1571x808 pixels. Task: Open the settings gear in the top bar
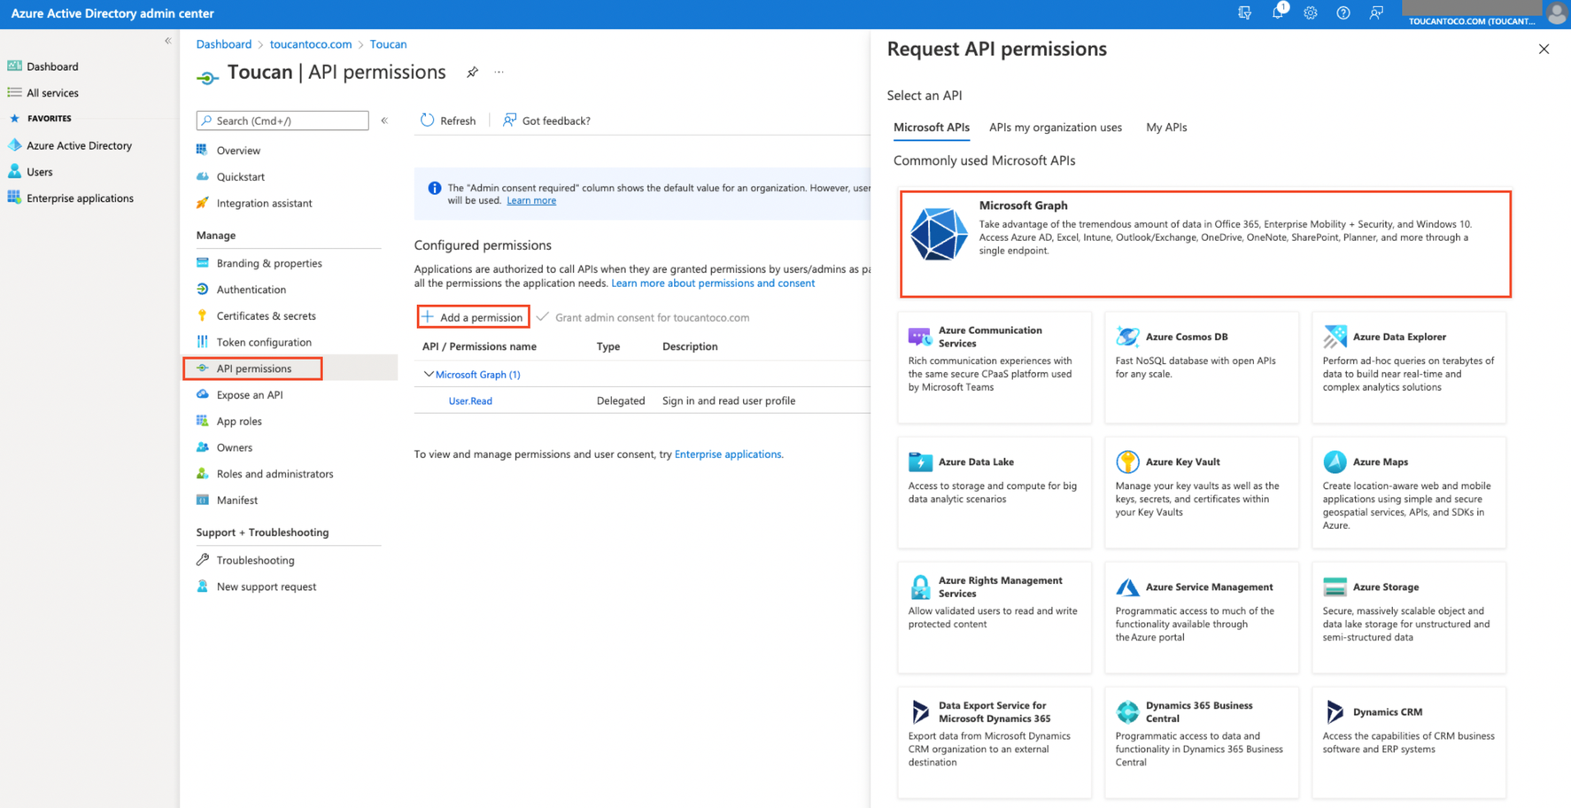click(x=1311, y=13)
